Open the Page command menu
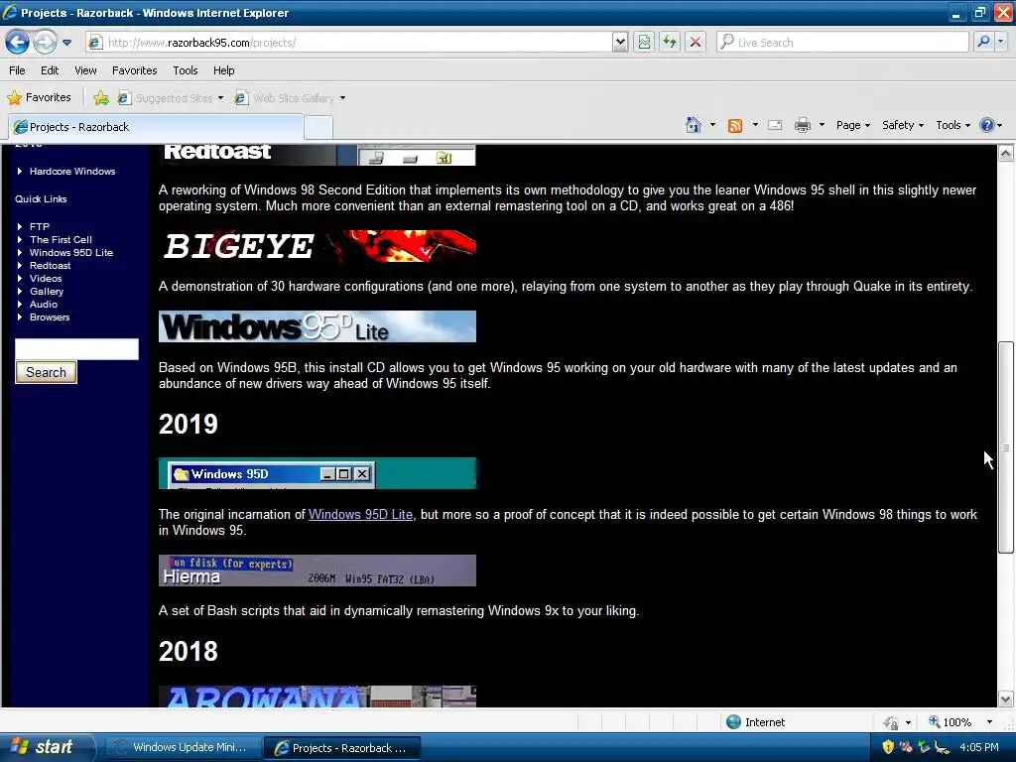The image size is (1016, 762). 852,125
